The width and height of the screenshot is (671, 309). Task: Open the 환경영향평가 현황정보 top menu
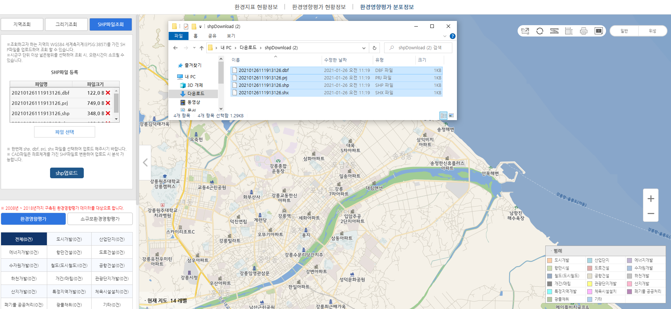pyautogui.click(x=318, y=7)
